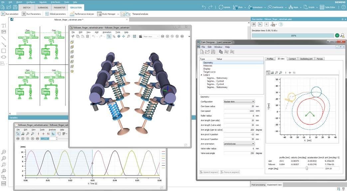Toggle the pointer tool in the plot window
This screenshot has width=347, height=191.
pyautogui.click(x=18, y=134)
